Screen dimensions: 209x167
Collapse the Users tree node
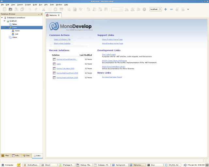click(x=7, y=27)
